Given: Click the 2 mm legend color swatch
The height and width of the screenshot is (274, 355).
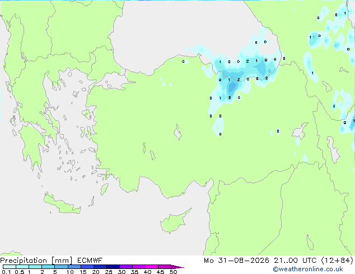Looking at the screenshot, I should click(48, 267).
